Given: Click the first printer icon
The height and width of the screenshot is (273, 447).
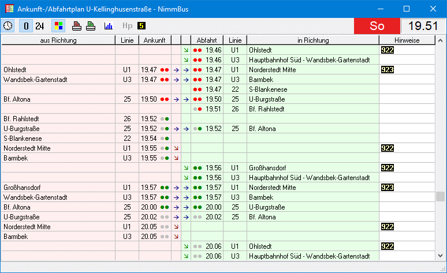Looking at the screenshot, I should 77,26.
